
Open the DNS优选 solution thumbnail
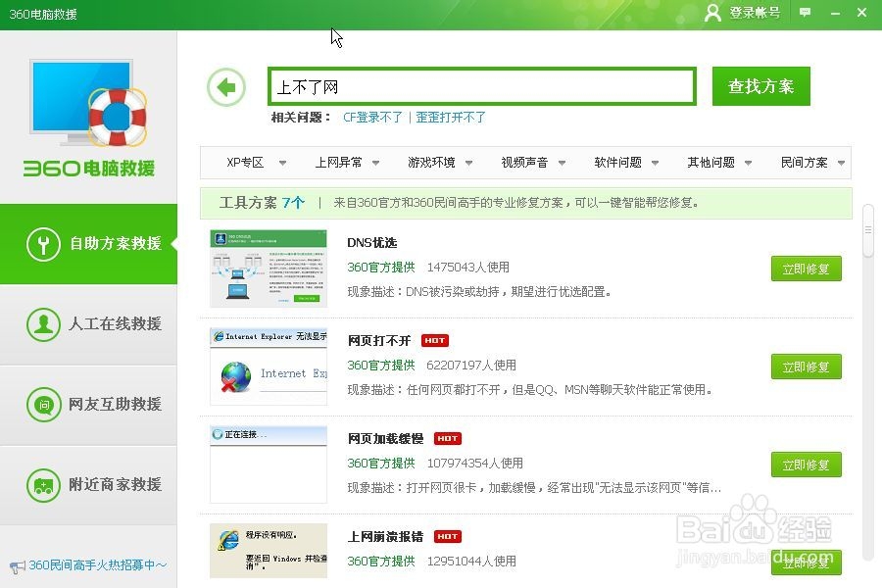click(269, 269)
